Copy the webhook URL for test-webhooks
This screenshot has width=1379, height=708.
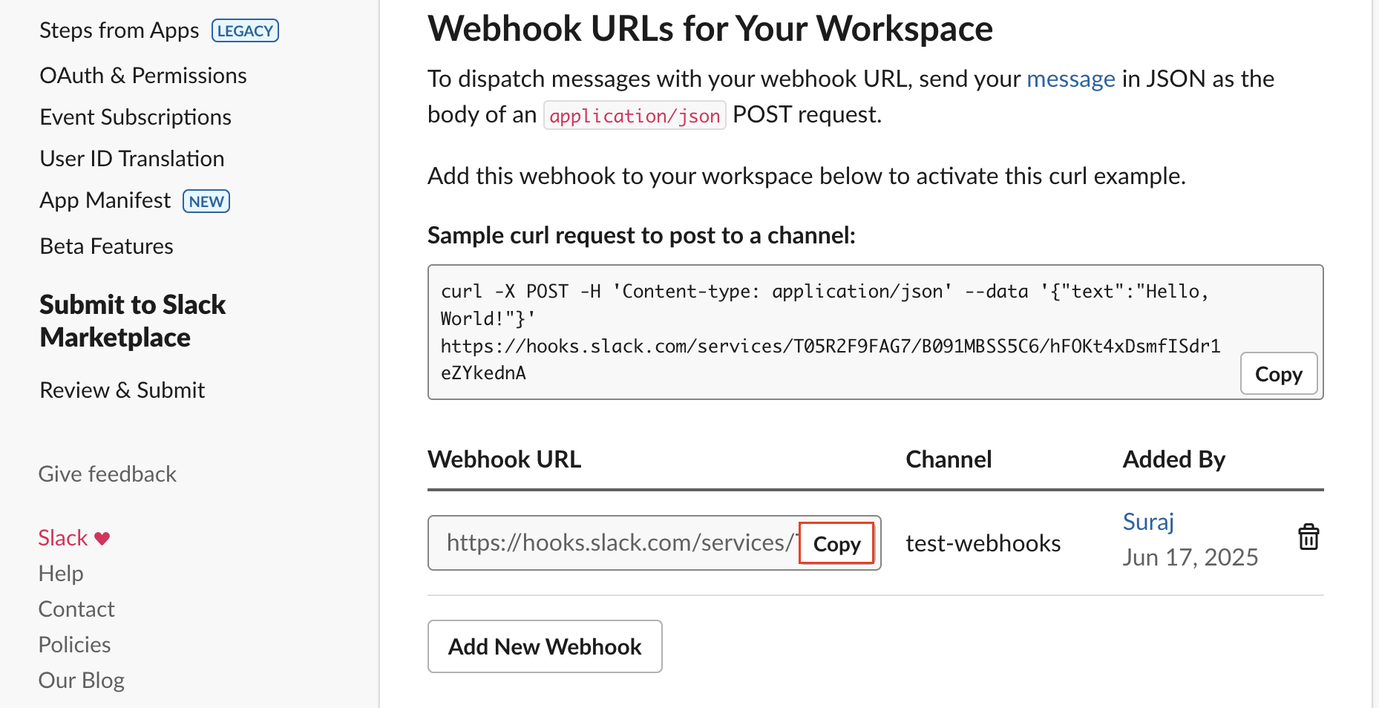click(836, 543)
